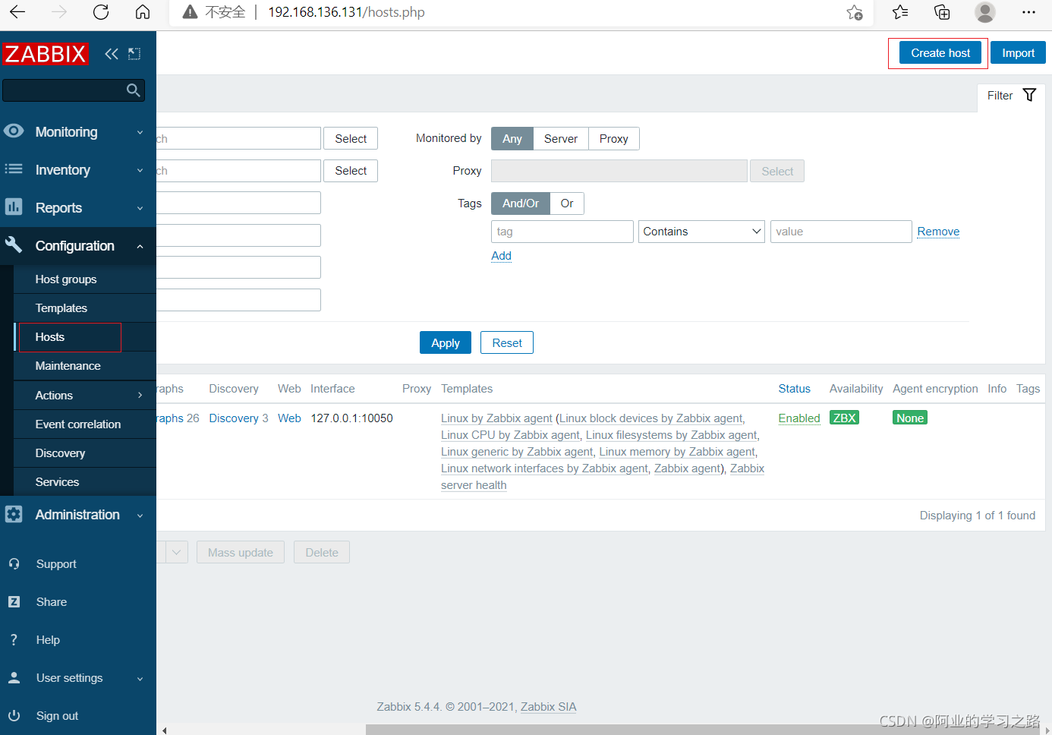Apply the host filter

446,343
